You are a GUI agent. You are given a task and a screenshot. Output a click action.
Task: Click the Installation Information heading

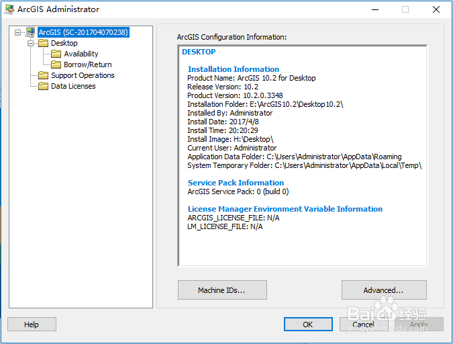click(x=234, y=69)
